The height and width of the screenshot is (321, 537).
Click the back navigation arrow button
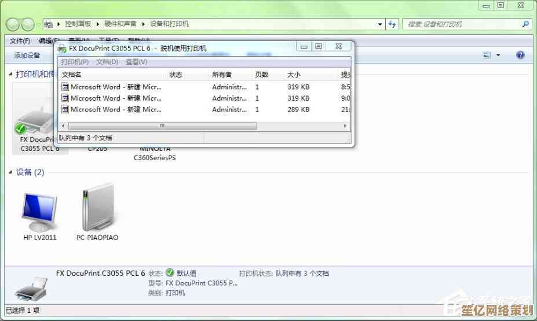coord(13,24)
